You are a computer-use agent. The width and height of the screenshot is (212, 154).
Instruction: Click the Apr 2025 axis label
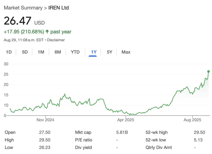pyautogui.click(x=125, y=120)
